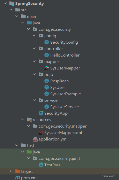
Task: Select the SysUserExample file name
Action: 66,94
